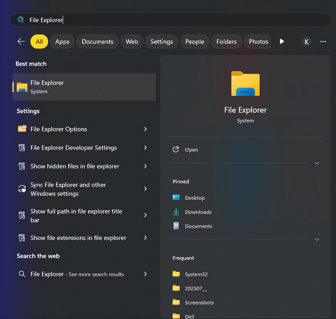Screen dimensions: 336x319
Task: Open File Explorer from Best match result
Action: pos(84,87)
